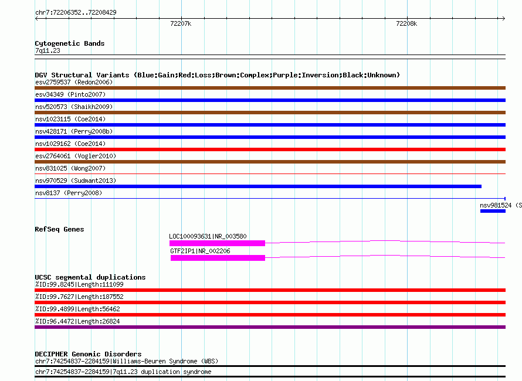Click the nsv8137 (Perry2008) label
Viewport: 522px width, 381px height.
pos(69,193)
